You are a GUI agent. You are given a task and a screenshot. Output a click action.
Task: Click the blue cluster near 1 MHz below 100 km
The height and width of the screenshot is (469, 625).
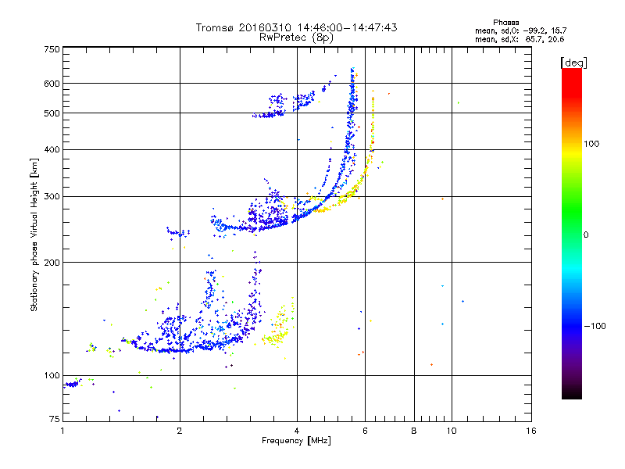pos(72,384)
